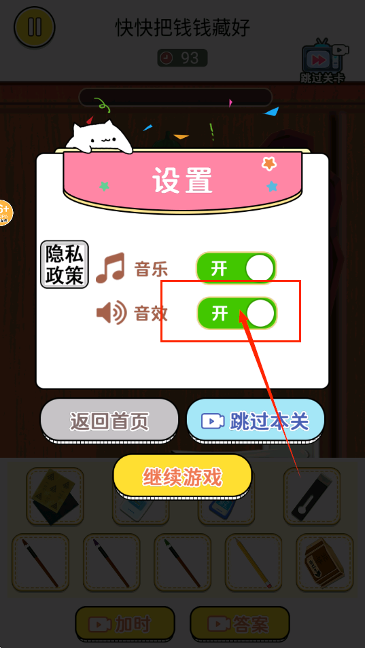
Task: Click the 加时 add time button
Action: 125,624
